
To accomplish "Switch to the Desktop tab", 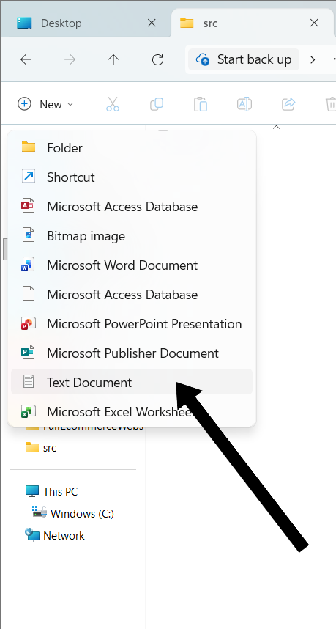I will pos(61,23).
